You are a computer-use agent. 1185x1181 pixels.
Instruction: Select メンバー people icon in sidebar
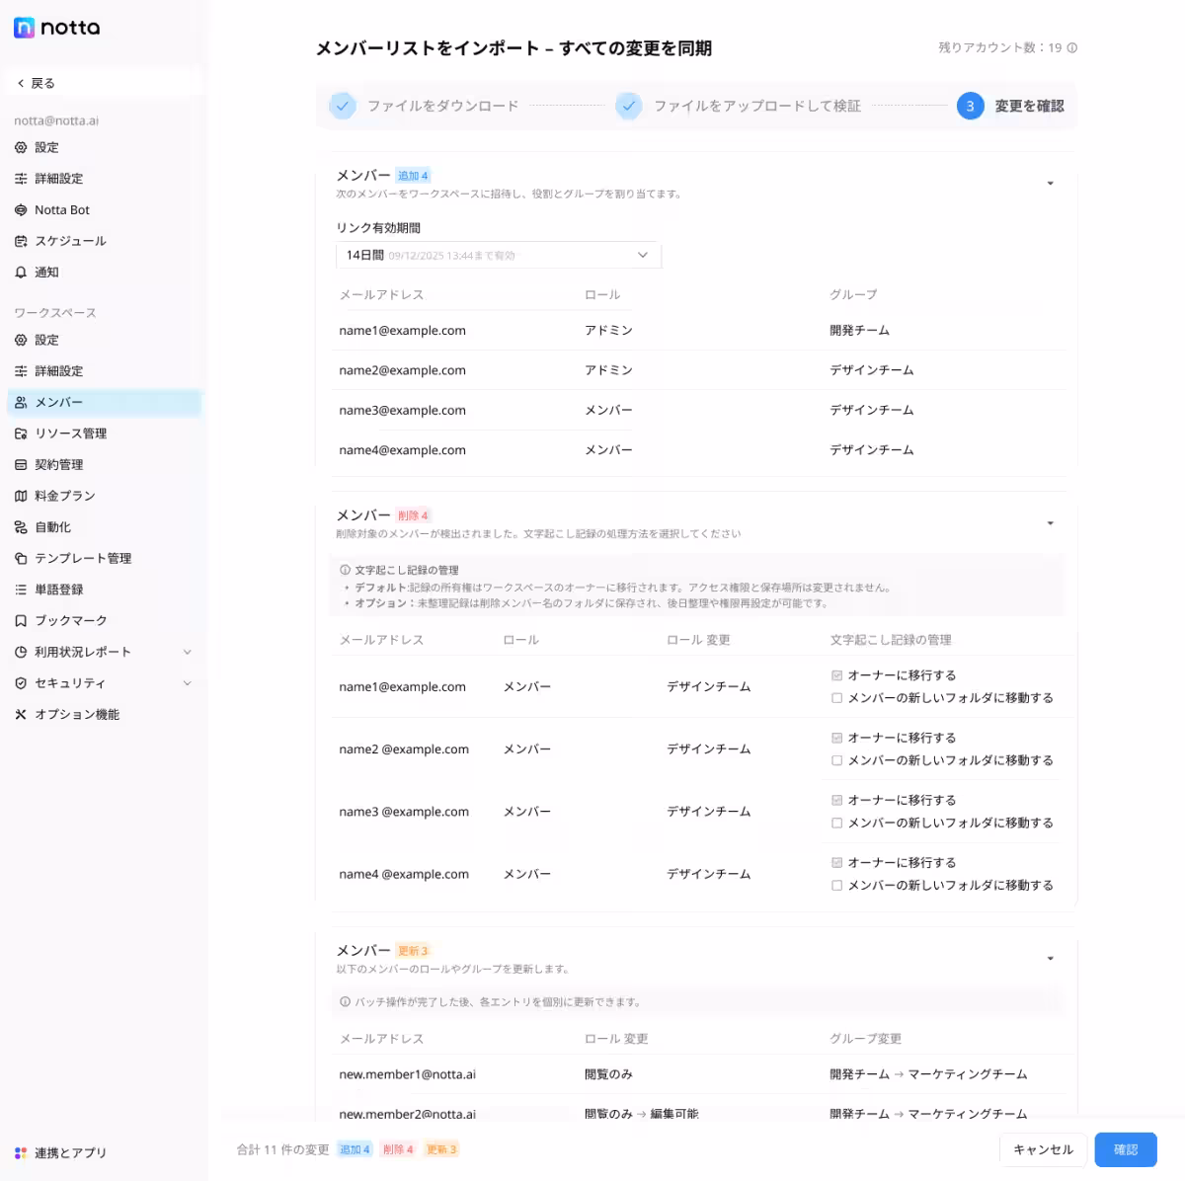coord(21,402)
